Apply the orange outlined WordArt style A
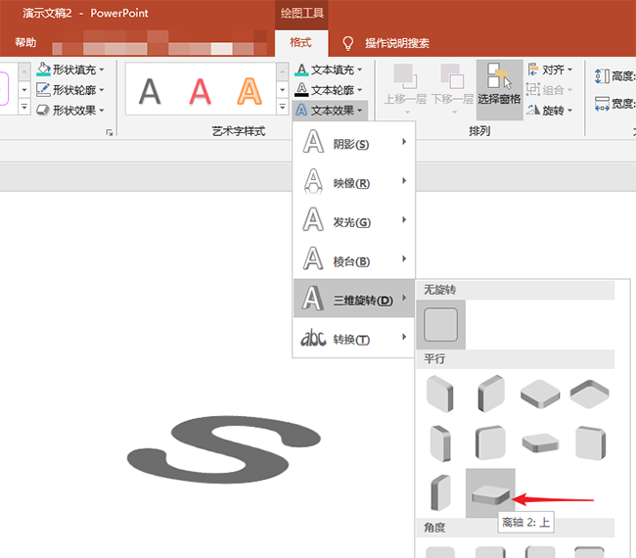636x558 pixels. (x=250, y=91)
